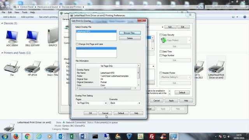Open the Edit menu
Screen dimensions: 249x140
tap(10, 12)
